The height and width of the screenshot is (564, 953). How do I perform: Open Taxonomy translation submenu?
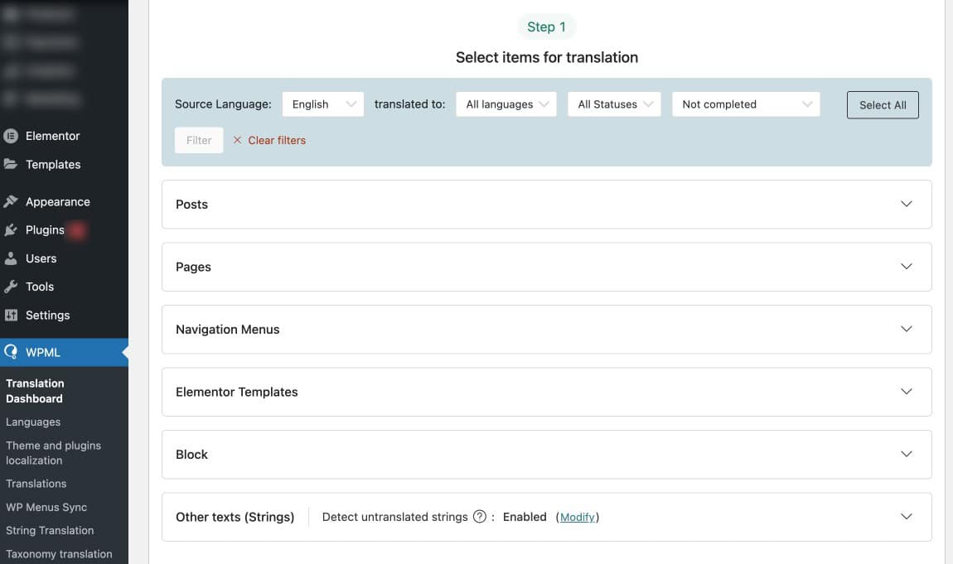tap(59, 554)
